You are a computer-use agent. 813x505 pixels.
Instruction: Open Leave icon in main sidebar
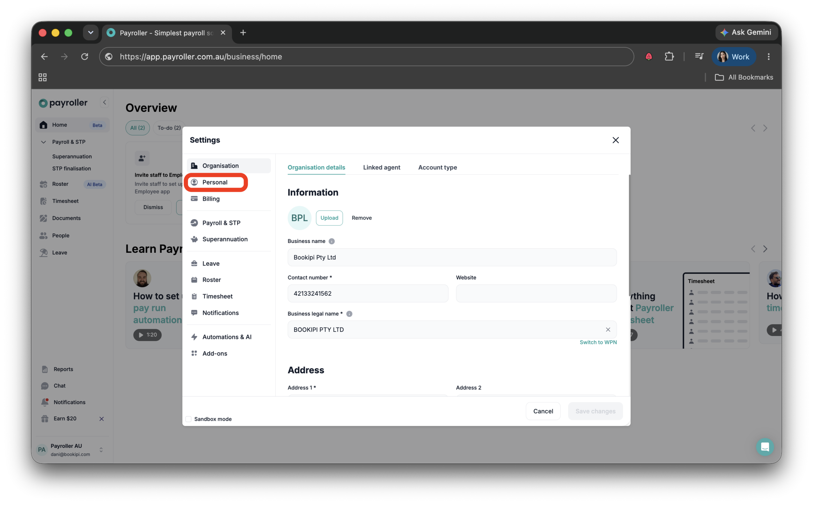[x=44, y=252]
